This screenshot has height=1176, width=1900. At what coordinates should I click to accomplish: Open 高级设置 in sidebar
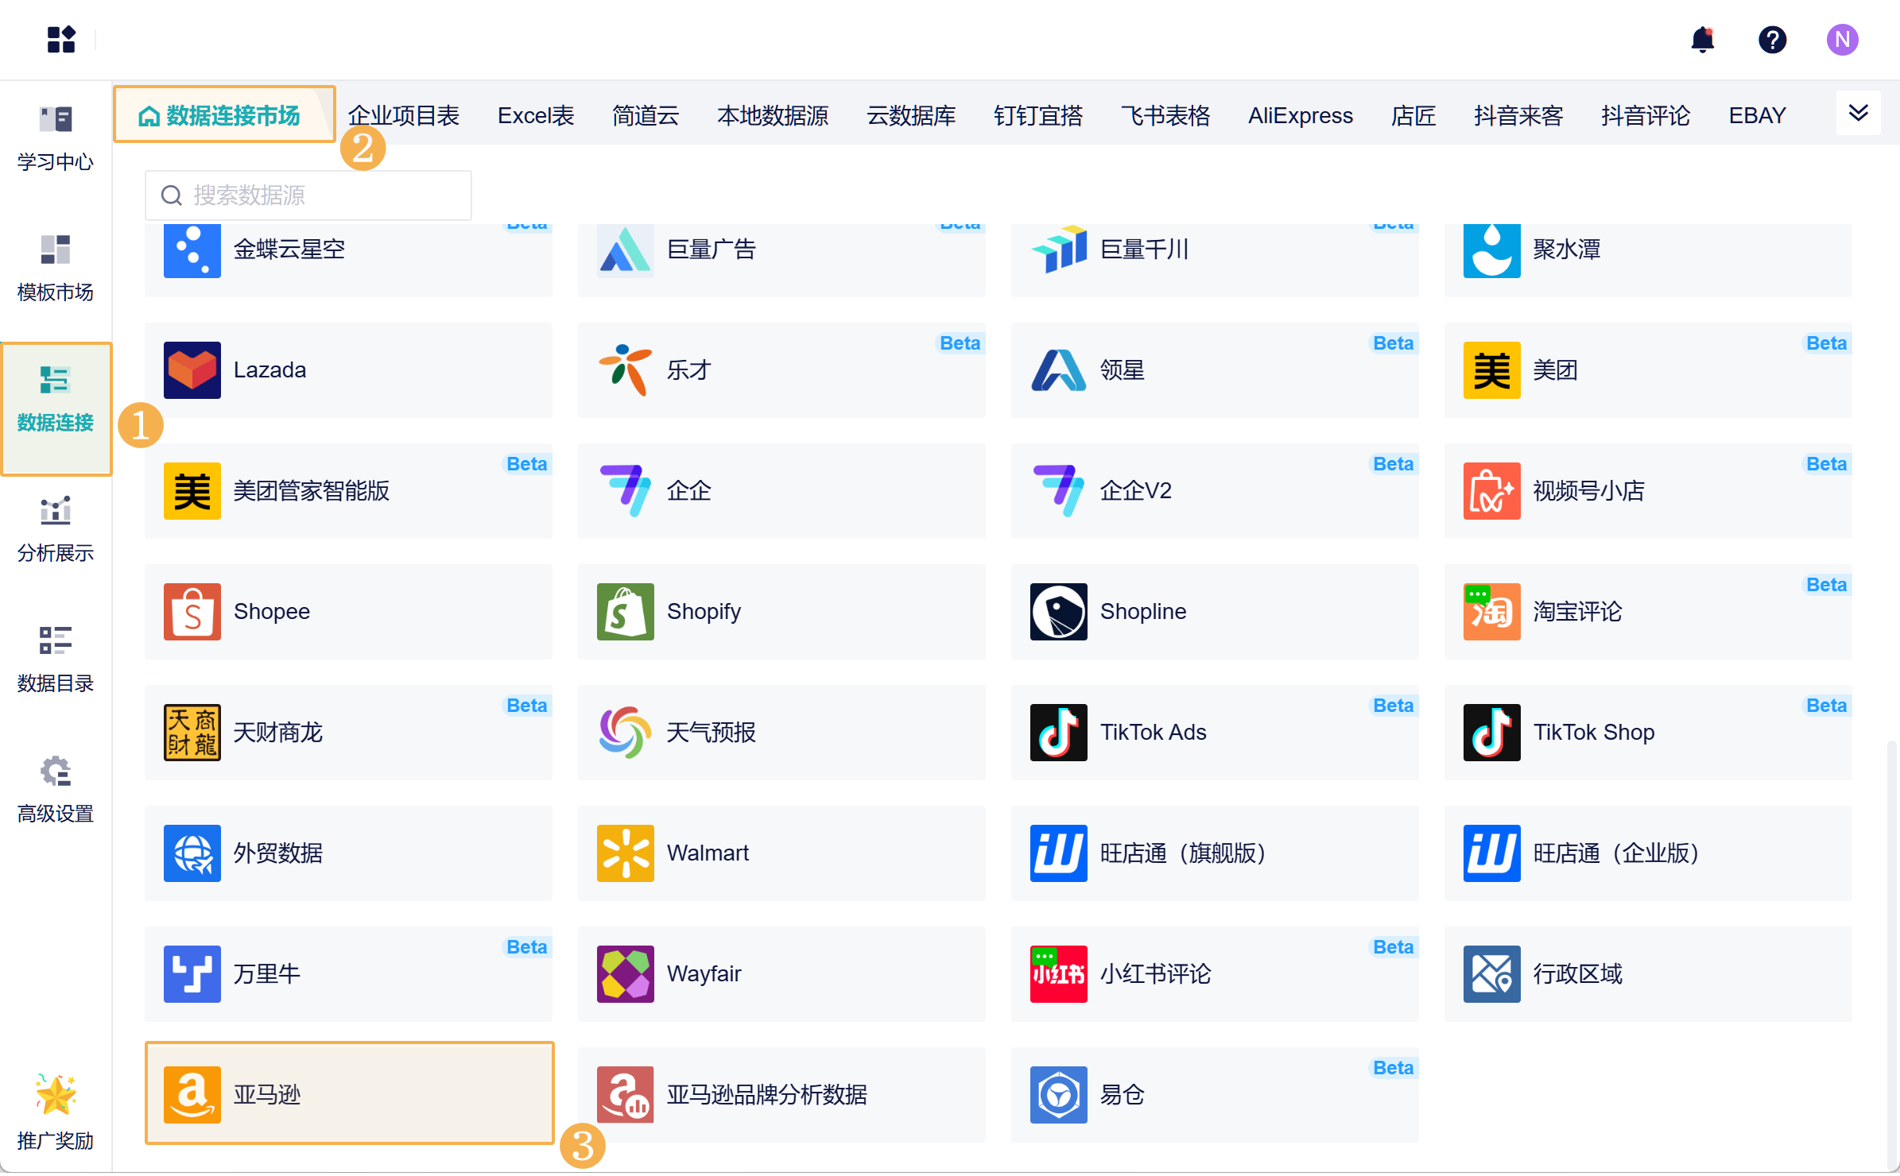(56, 790)
